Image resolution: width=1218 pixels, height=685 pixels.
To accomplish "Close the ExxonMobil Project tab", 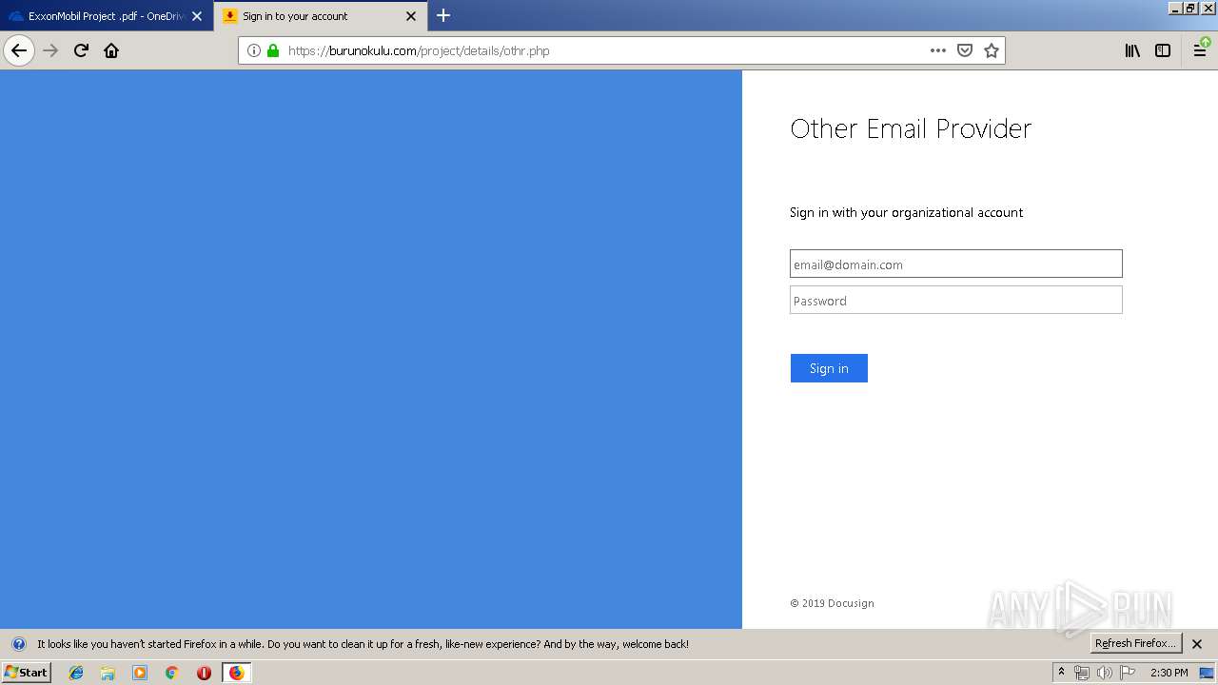I will click(197, 16).
